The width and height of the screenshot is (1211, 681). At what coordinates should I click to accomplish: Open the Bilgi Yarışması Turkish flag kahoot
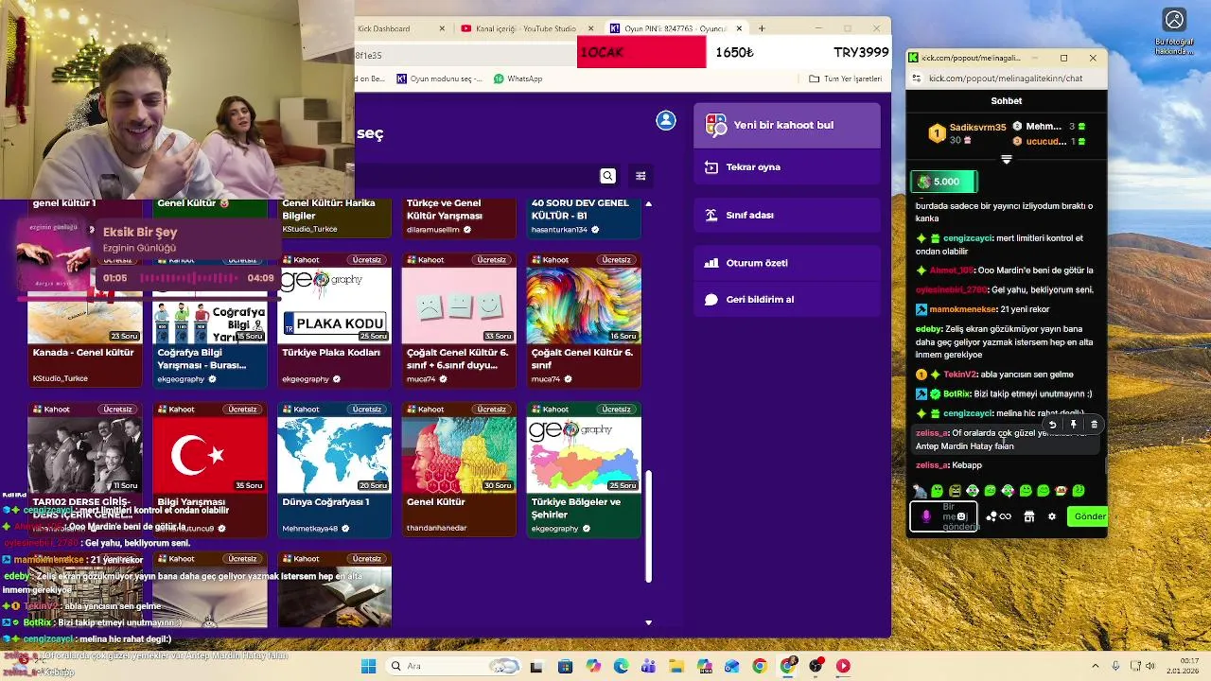click(209, 470)
